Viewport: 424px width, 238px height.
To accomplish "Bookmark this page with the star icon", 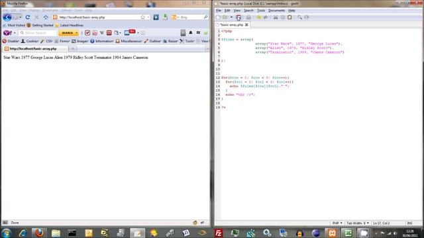I will pos(143,17).
